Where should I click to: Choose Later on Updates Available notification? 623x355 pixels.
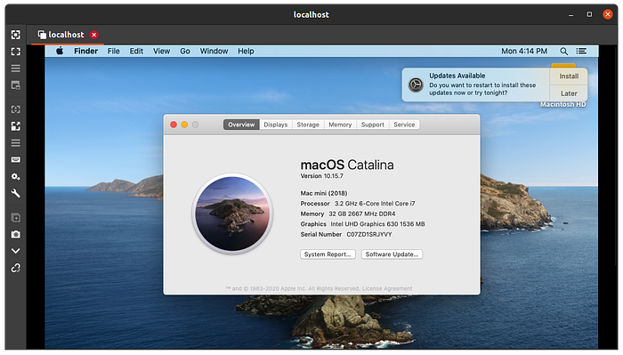(x=569, y=93)
